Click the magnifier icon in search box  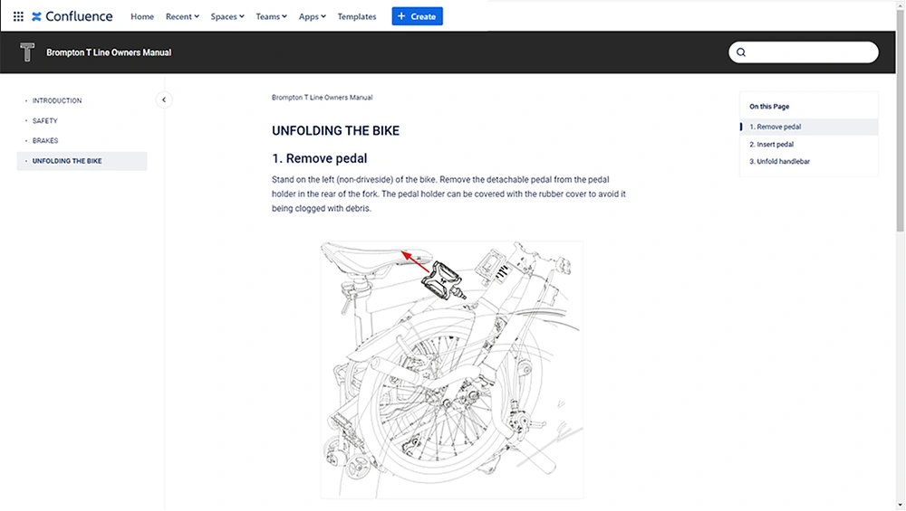pos(741,52)
